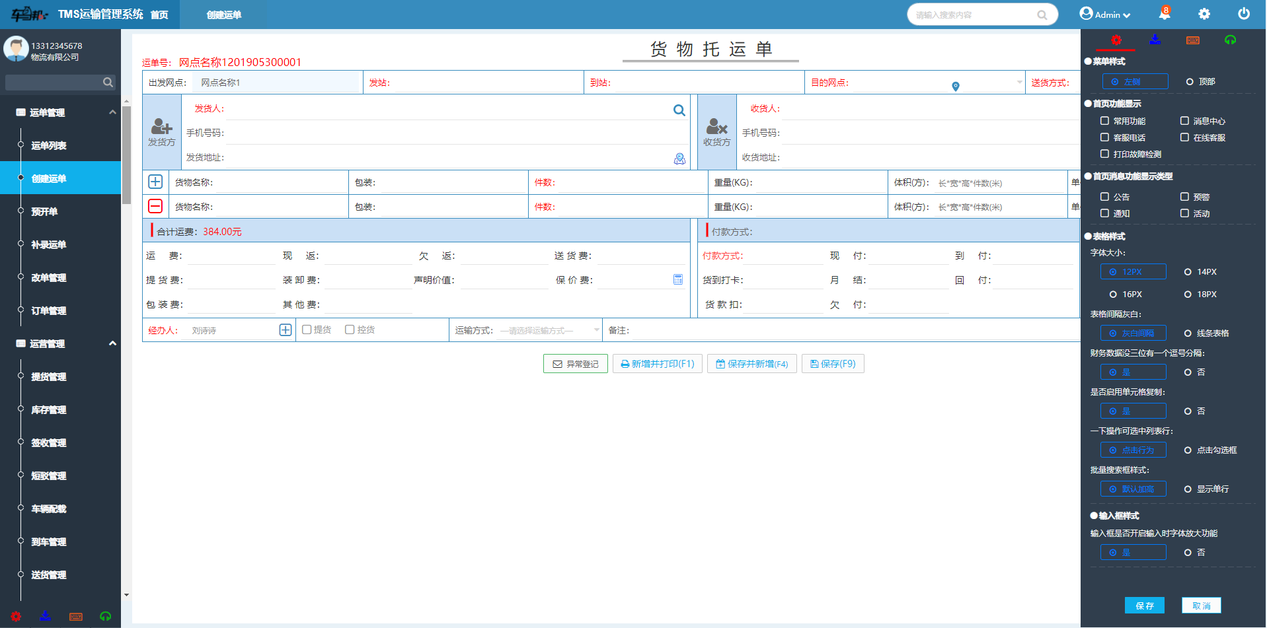Open 运单列表 in the sidebar
The width and height of the screenshot is (1267, 628).
click(49, 145)
